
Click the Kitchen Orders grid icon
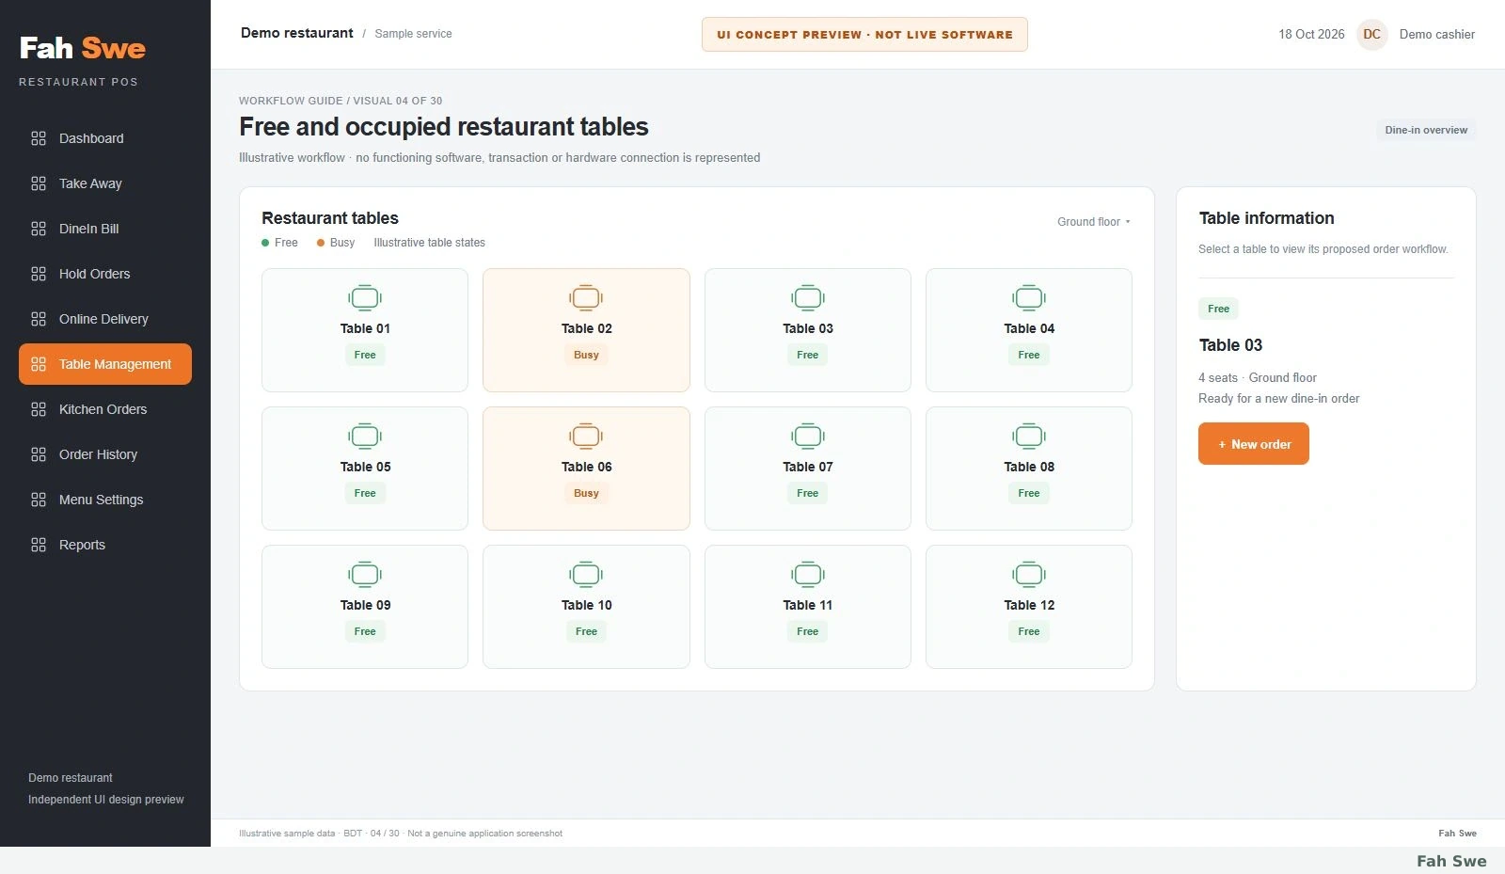[x=39, y=409]
